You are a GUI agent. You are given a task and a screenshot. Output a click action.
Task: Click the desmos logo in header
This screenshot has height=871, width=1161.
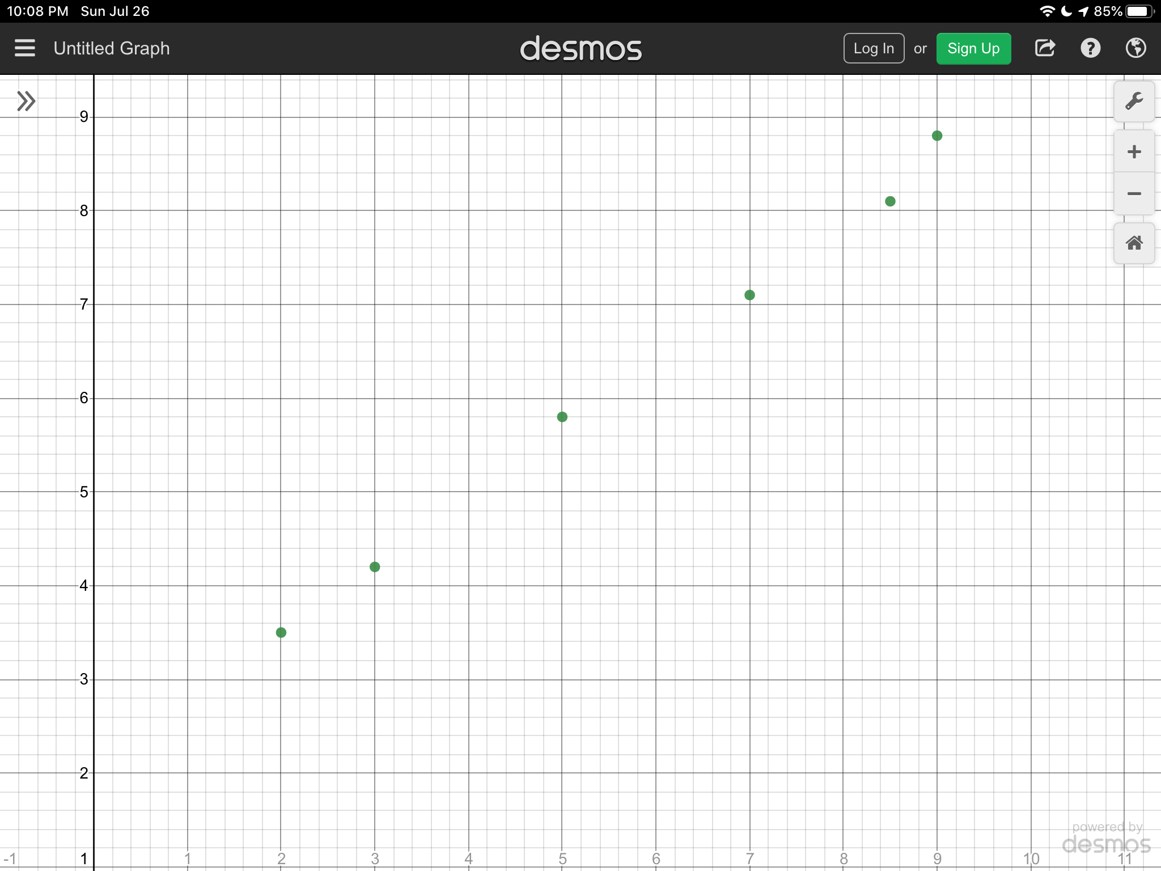click(x=580, y=49)
